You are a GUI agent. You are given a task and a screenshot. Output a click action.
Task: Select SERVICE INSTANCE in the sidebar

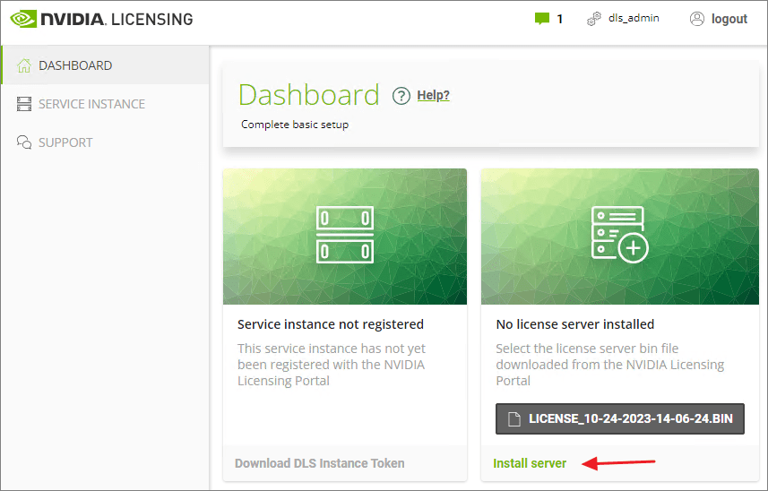[x=91, y=104]
